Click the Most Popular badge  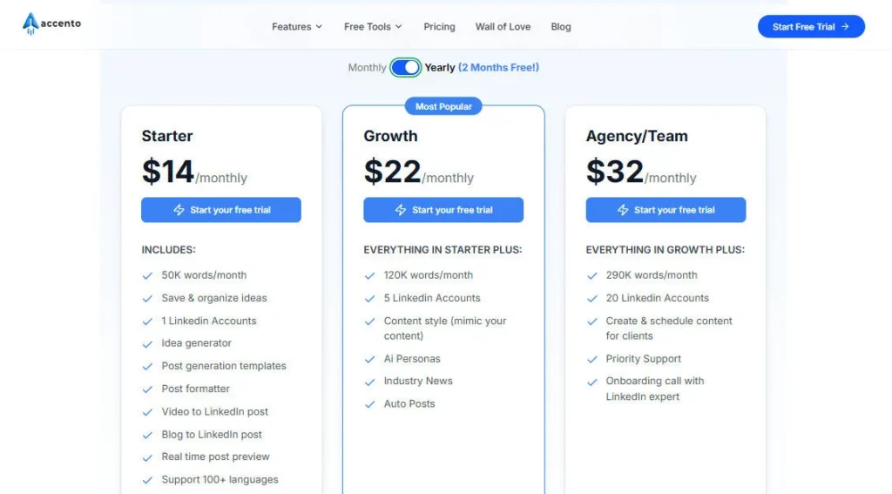click(443, 106)
